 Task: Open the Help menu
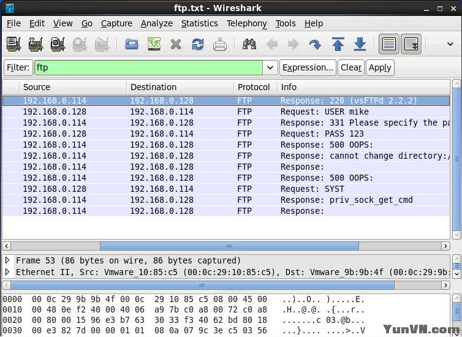click(314, 23)
